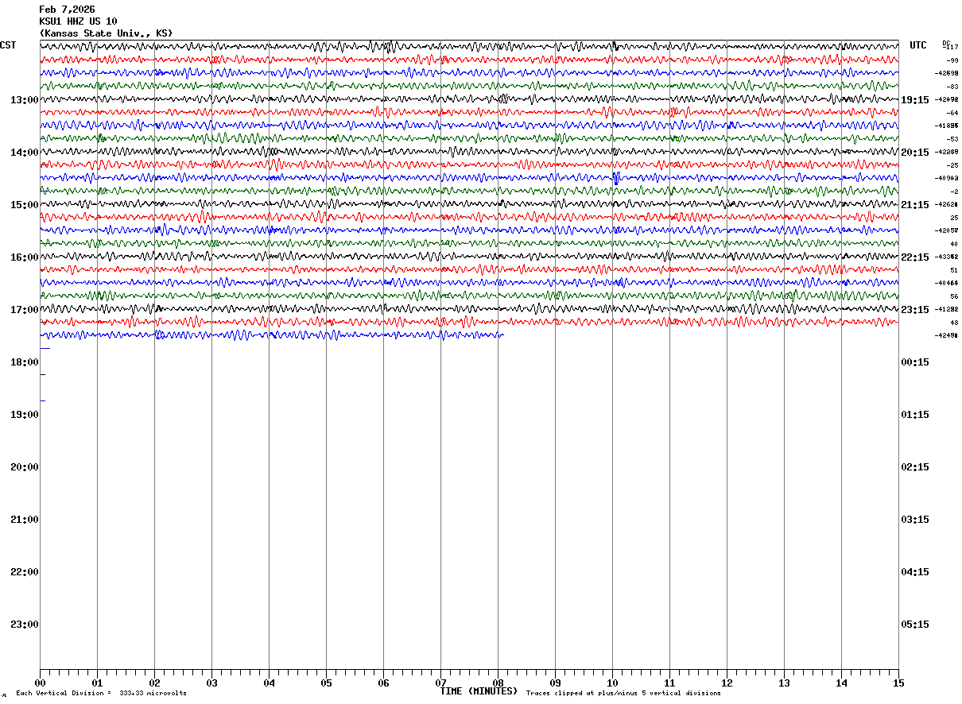962x704 pixels.
Task: Select the '19:00' CST hour label
Action: pyautogui.click(x=25, y=415)
